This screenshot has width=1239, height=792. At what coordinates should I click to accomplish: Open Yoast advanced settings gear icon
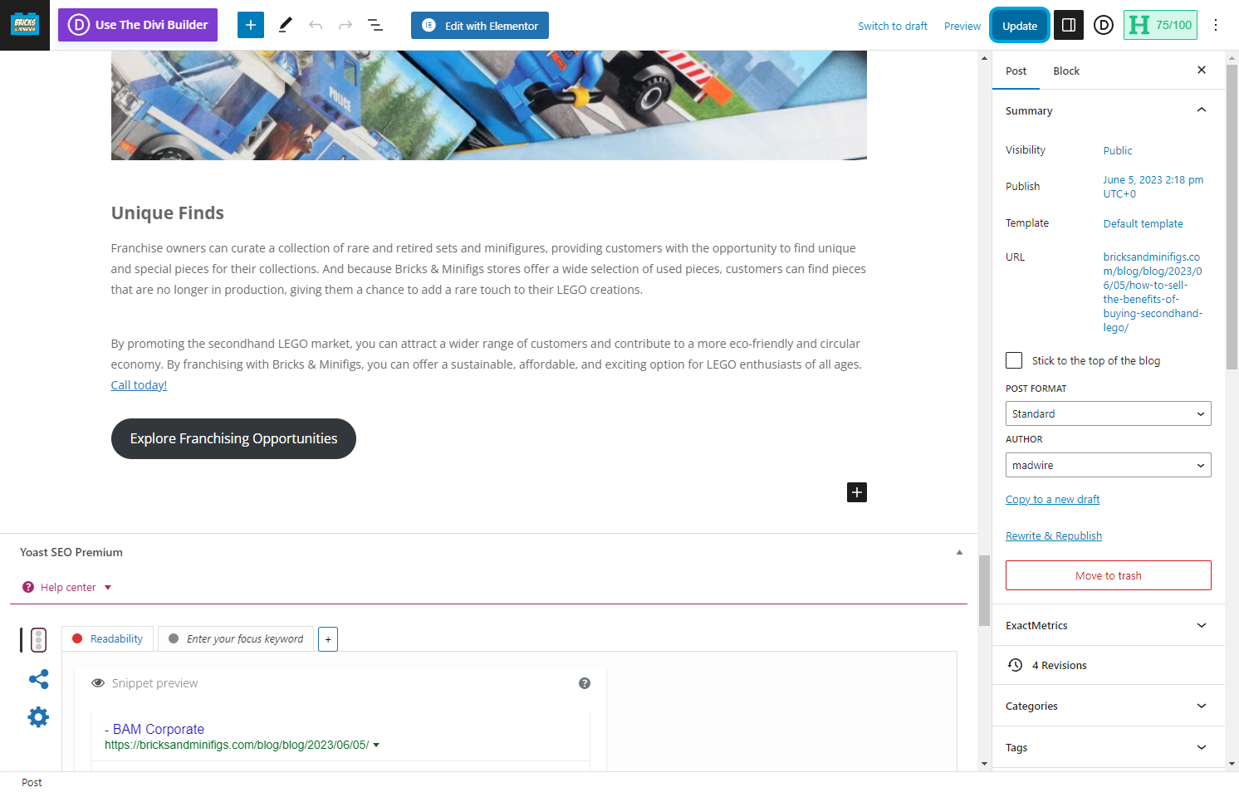click(x=38, y=716)
